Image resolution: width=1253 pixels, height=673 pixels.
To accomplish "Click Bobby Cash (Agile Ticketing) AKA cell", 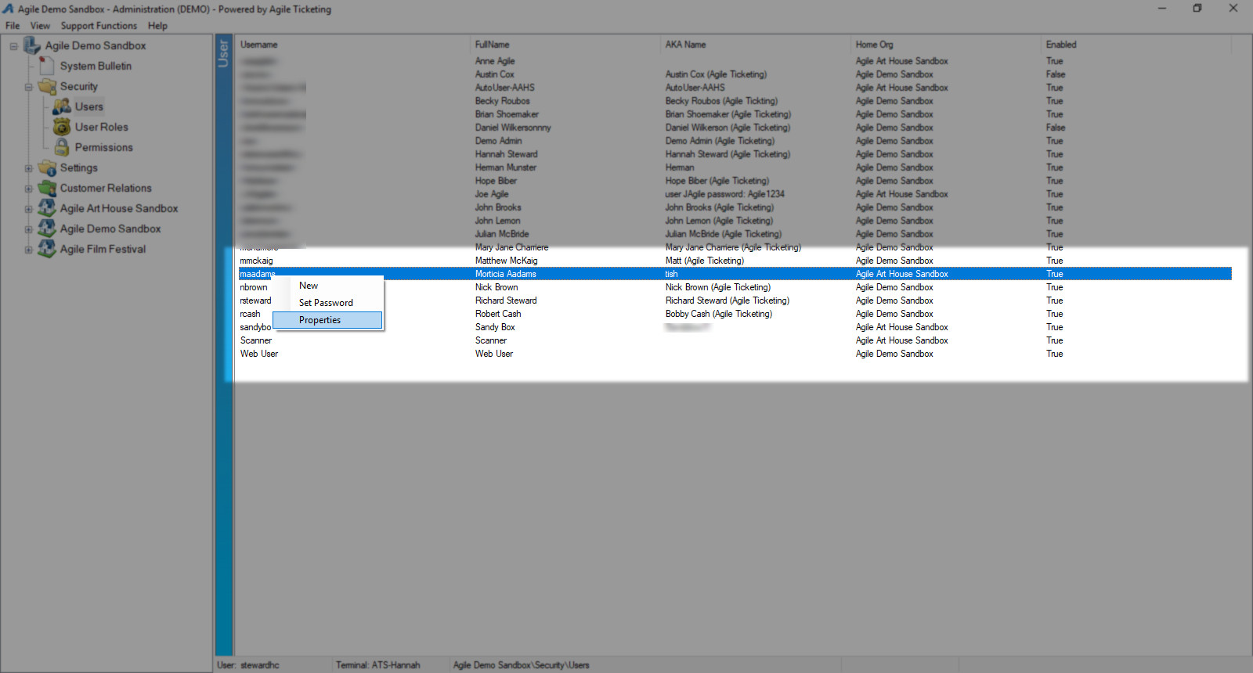I will (719, 314).
